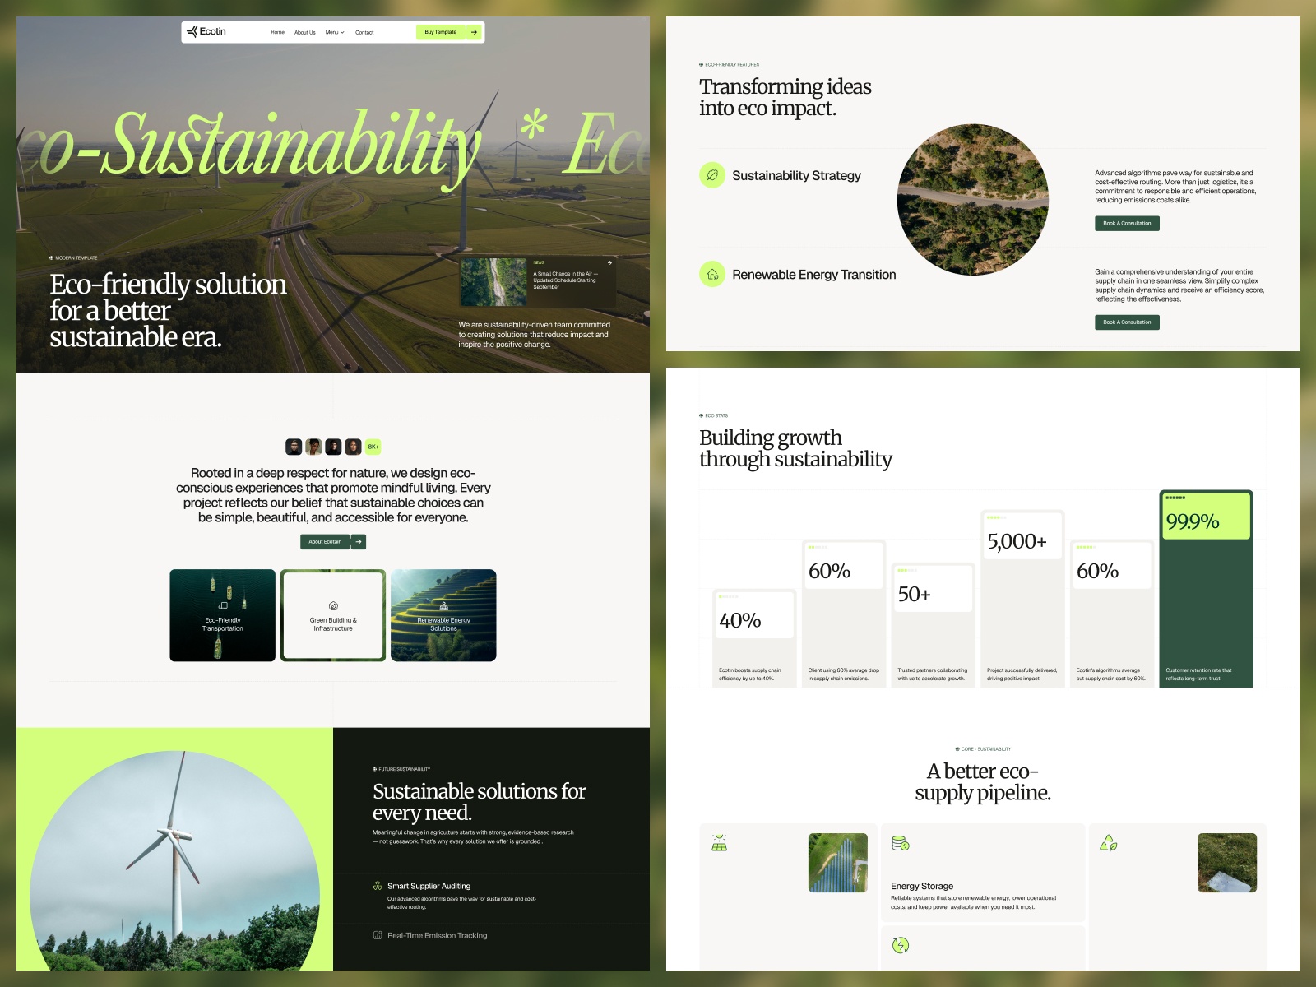Click the arrow icon beside Buy Template
The height and width of the screenshot is (987, 1316).
[474, 32]
